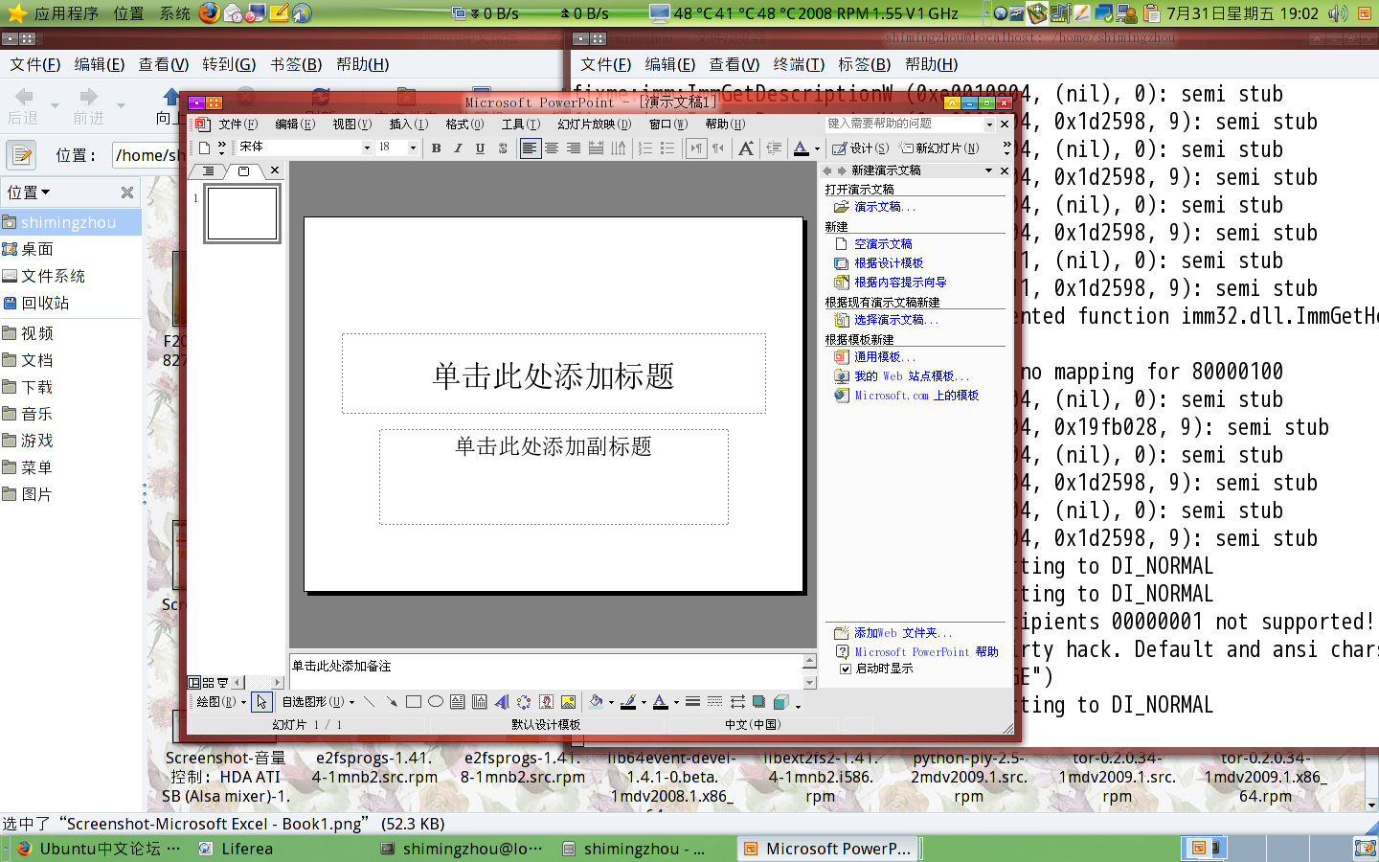
Task: Select slide 1 thumbnail
Action: click(242, 213)
